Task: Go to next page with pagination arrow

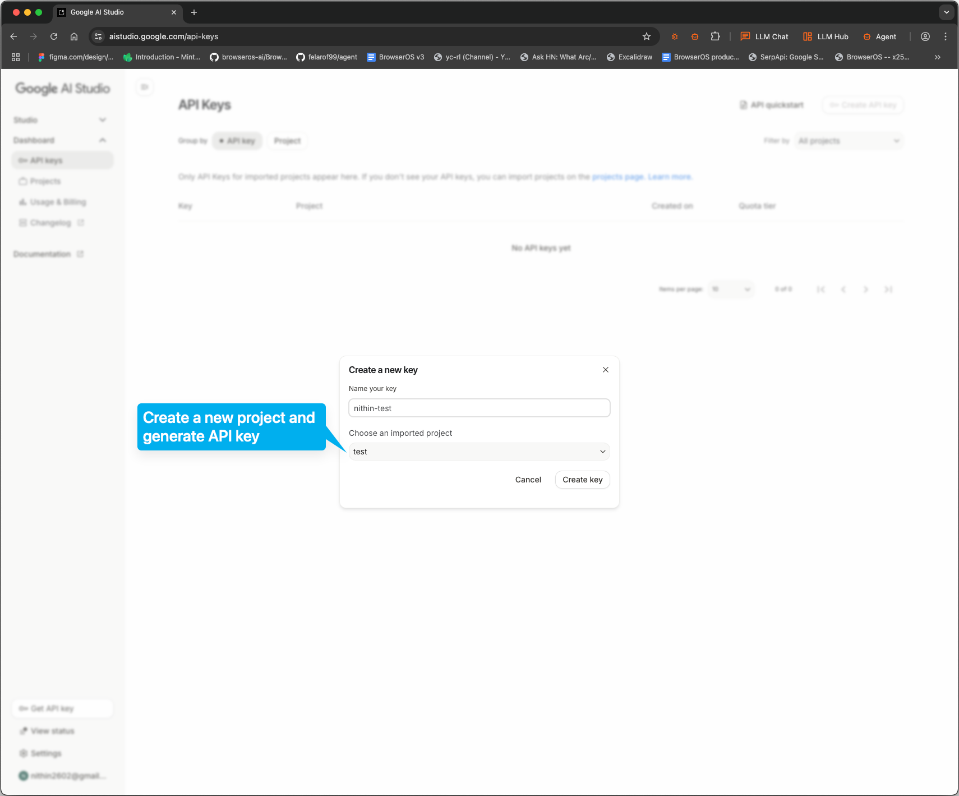Action: click(x=866, y=289)
